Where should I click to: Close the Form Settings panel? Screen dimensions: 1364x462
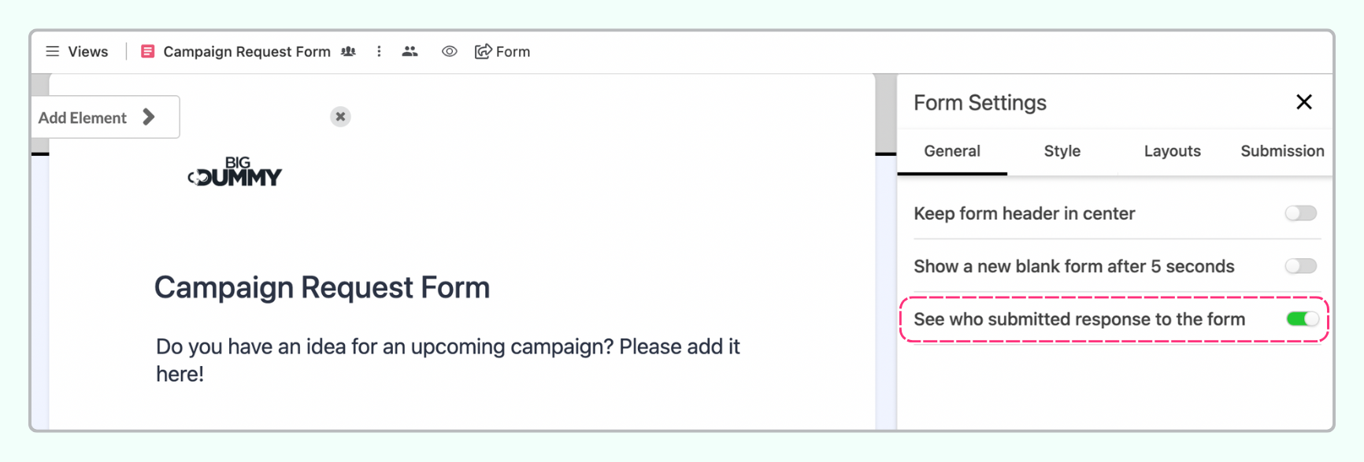[1304, 102]
